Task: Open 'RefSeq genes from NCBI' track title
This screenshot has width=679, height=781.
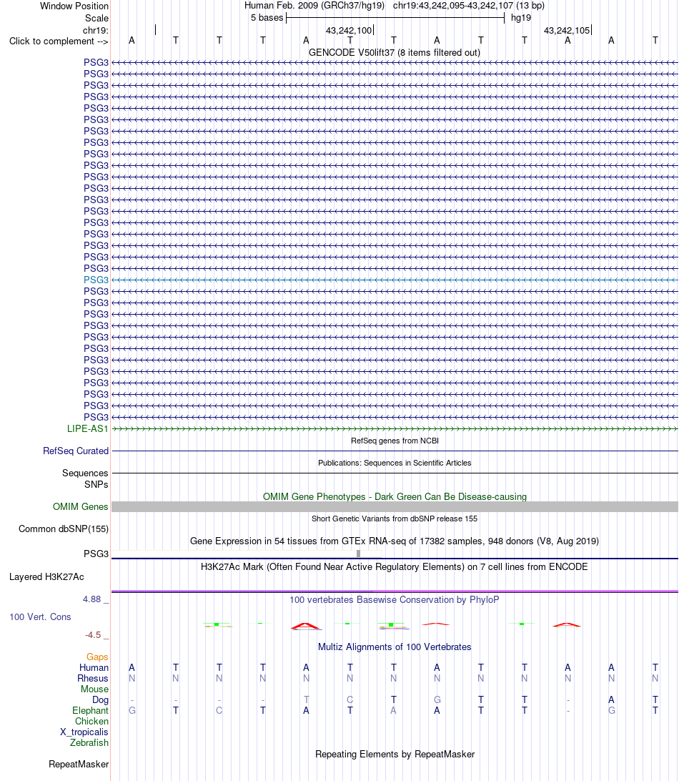Action: point(395,441)
